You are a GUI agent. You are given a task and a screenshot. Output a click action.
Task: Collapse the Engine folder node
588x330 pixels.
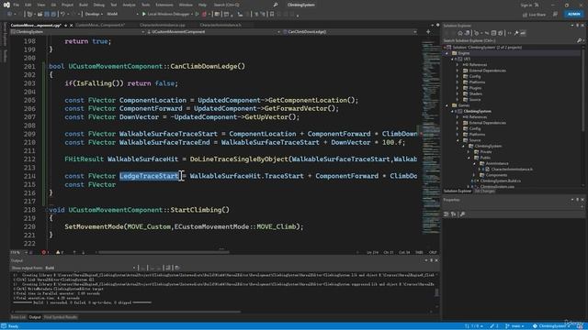point(447,53)
